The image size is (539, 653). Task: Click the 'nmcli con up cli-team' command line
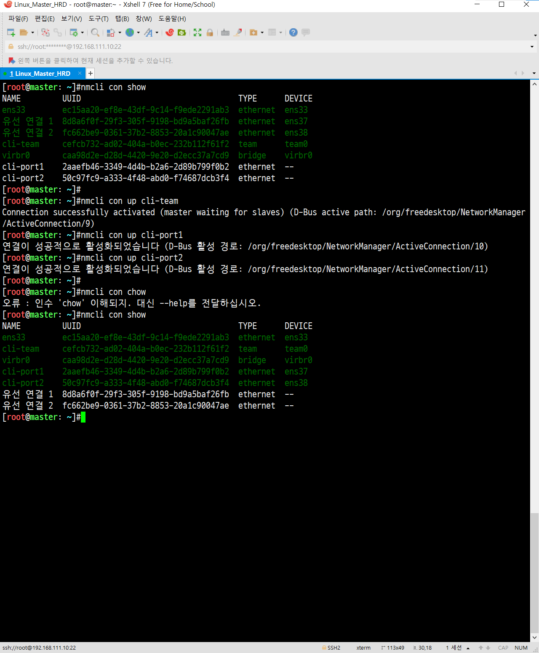coord(129,201)
